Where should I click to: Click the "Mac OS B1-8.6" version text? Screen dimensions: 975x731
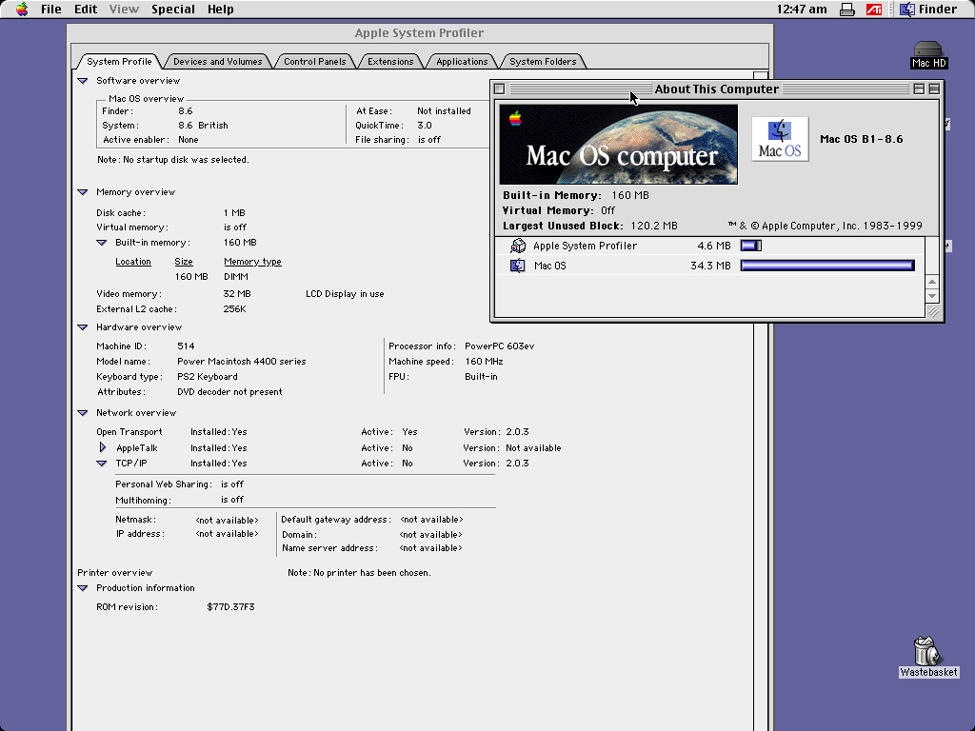[x=861, y=139]
